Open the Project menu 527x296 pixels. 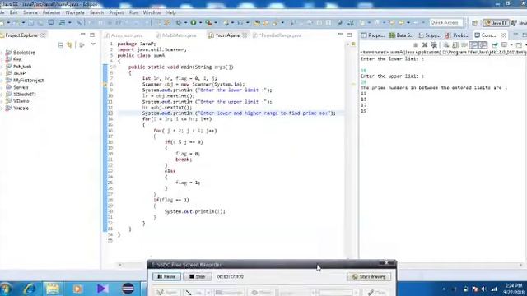click(116, 12)
